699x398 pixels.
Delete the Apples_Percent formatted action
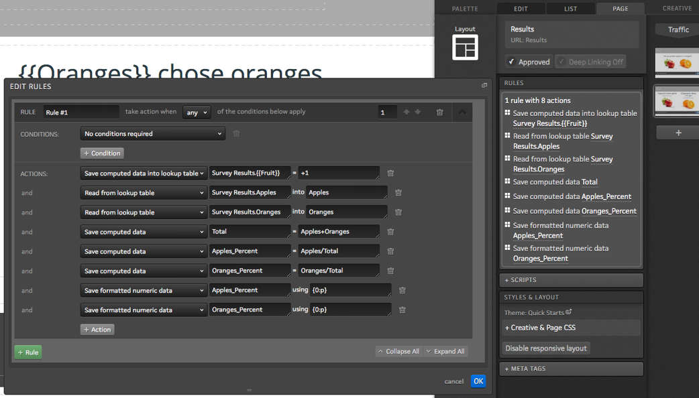[x=402, y=290]
